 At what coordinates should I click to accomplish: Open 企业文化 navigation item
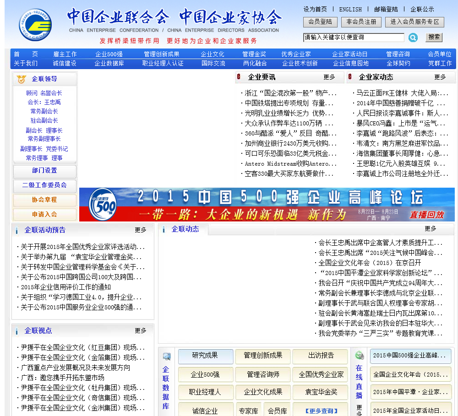click(x=213, y=54)
